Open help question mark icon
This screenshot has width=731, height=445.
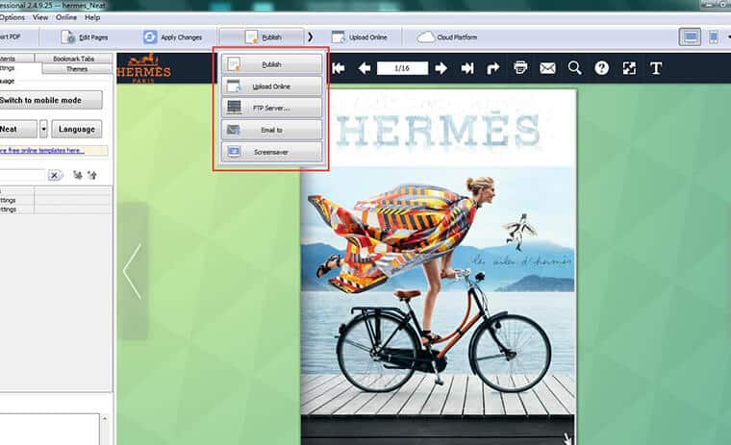602,68
